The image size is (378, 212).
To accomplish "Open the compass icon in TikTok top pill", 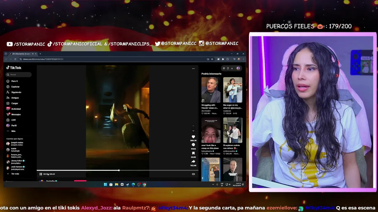I will [x=224, y=68].
